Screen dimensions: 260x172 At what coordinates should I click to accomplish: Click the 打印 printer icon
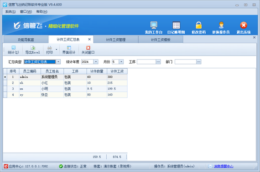tap(49, 50)
